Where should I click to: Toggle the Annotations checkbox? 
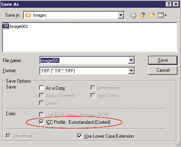coord(93,88)
